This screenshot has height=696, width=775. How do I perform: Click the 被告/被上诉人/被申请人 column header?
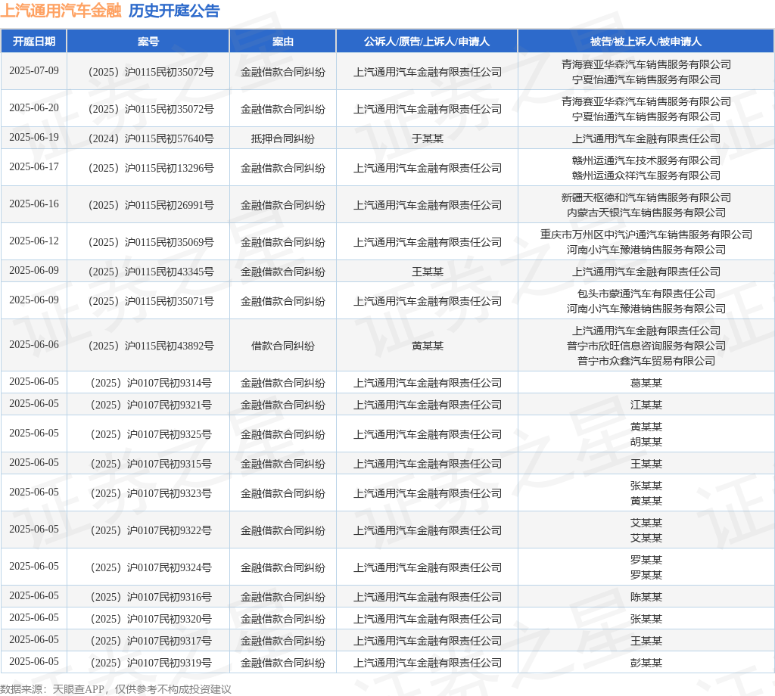[646, 42]
